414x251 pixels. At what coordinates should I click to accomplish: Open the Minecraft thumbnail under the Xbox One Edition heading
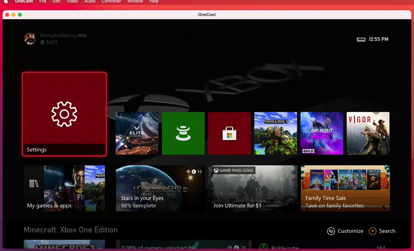click(64, 244)
